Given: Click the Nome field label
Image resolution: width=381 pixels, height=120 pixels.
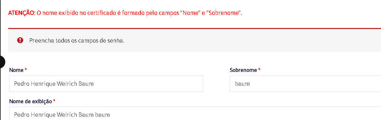Looking at the screenshot, I should coord(16,70).
